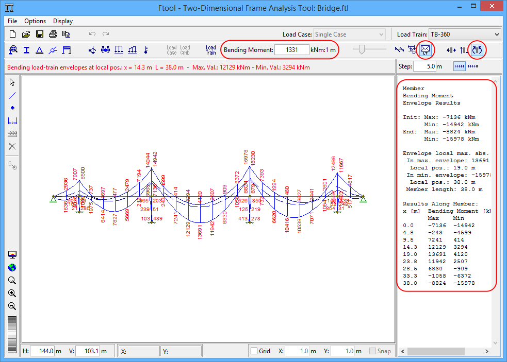The width and height of the screenshot is (507, 362).
Task: Select the insert member line tool
Action: [x=12, y=95]
